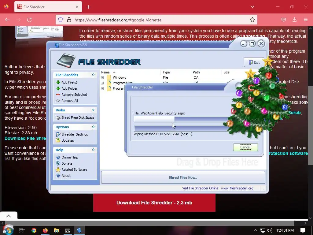The height and width of the screenshot is (235, 313).
Task: Select the File Shredder browser tab
Action: tap(48, 7)
